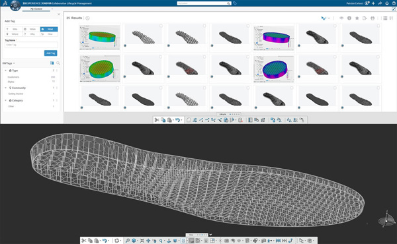This screenshot has width=397, height=244.
Task: Toggle the eye visibility icon in results header
Action: (341, 18)
